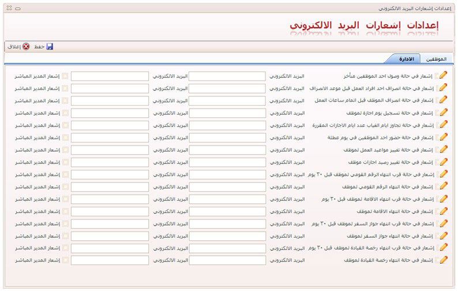
Task: Click email field beside leaving before departure time label
Action: click(227, 88)
